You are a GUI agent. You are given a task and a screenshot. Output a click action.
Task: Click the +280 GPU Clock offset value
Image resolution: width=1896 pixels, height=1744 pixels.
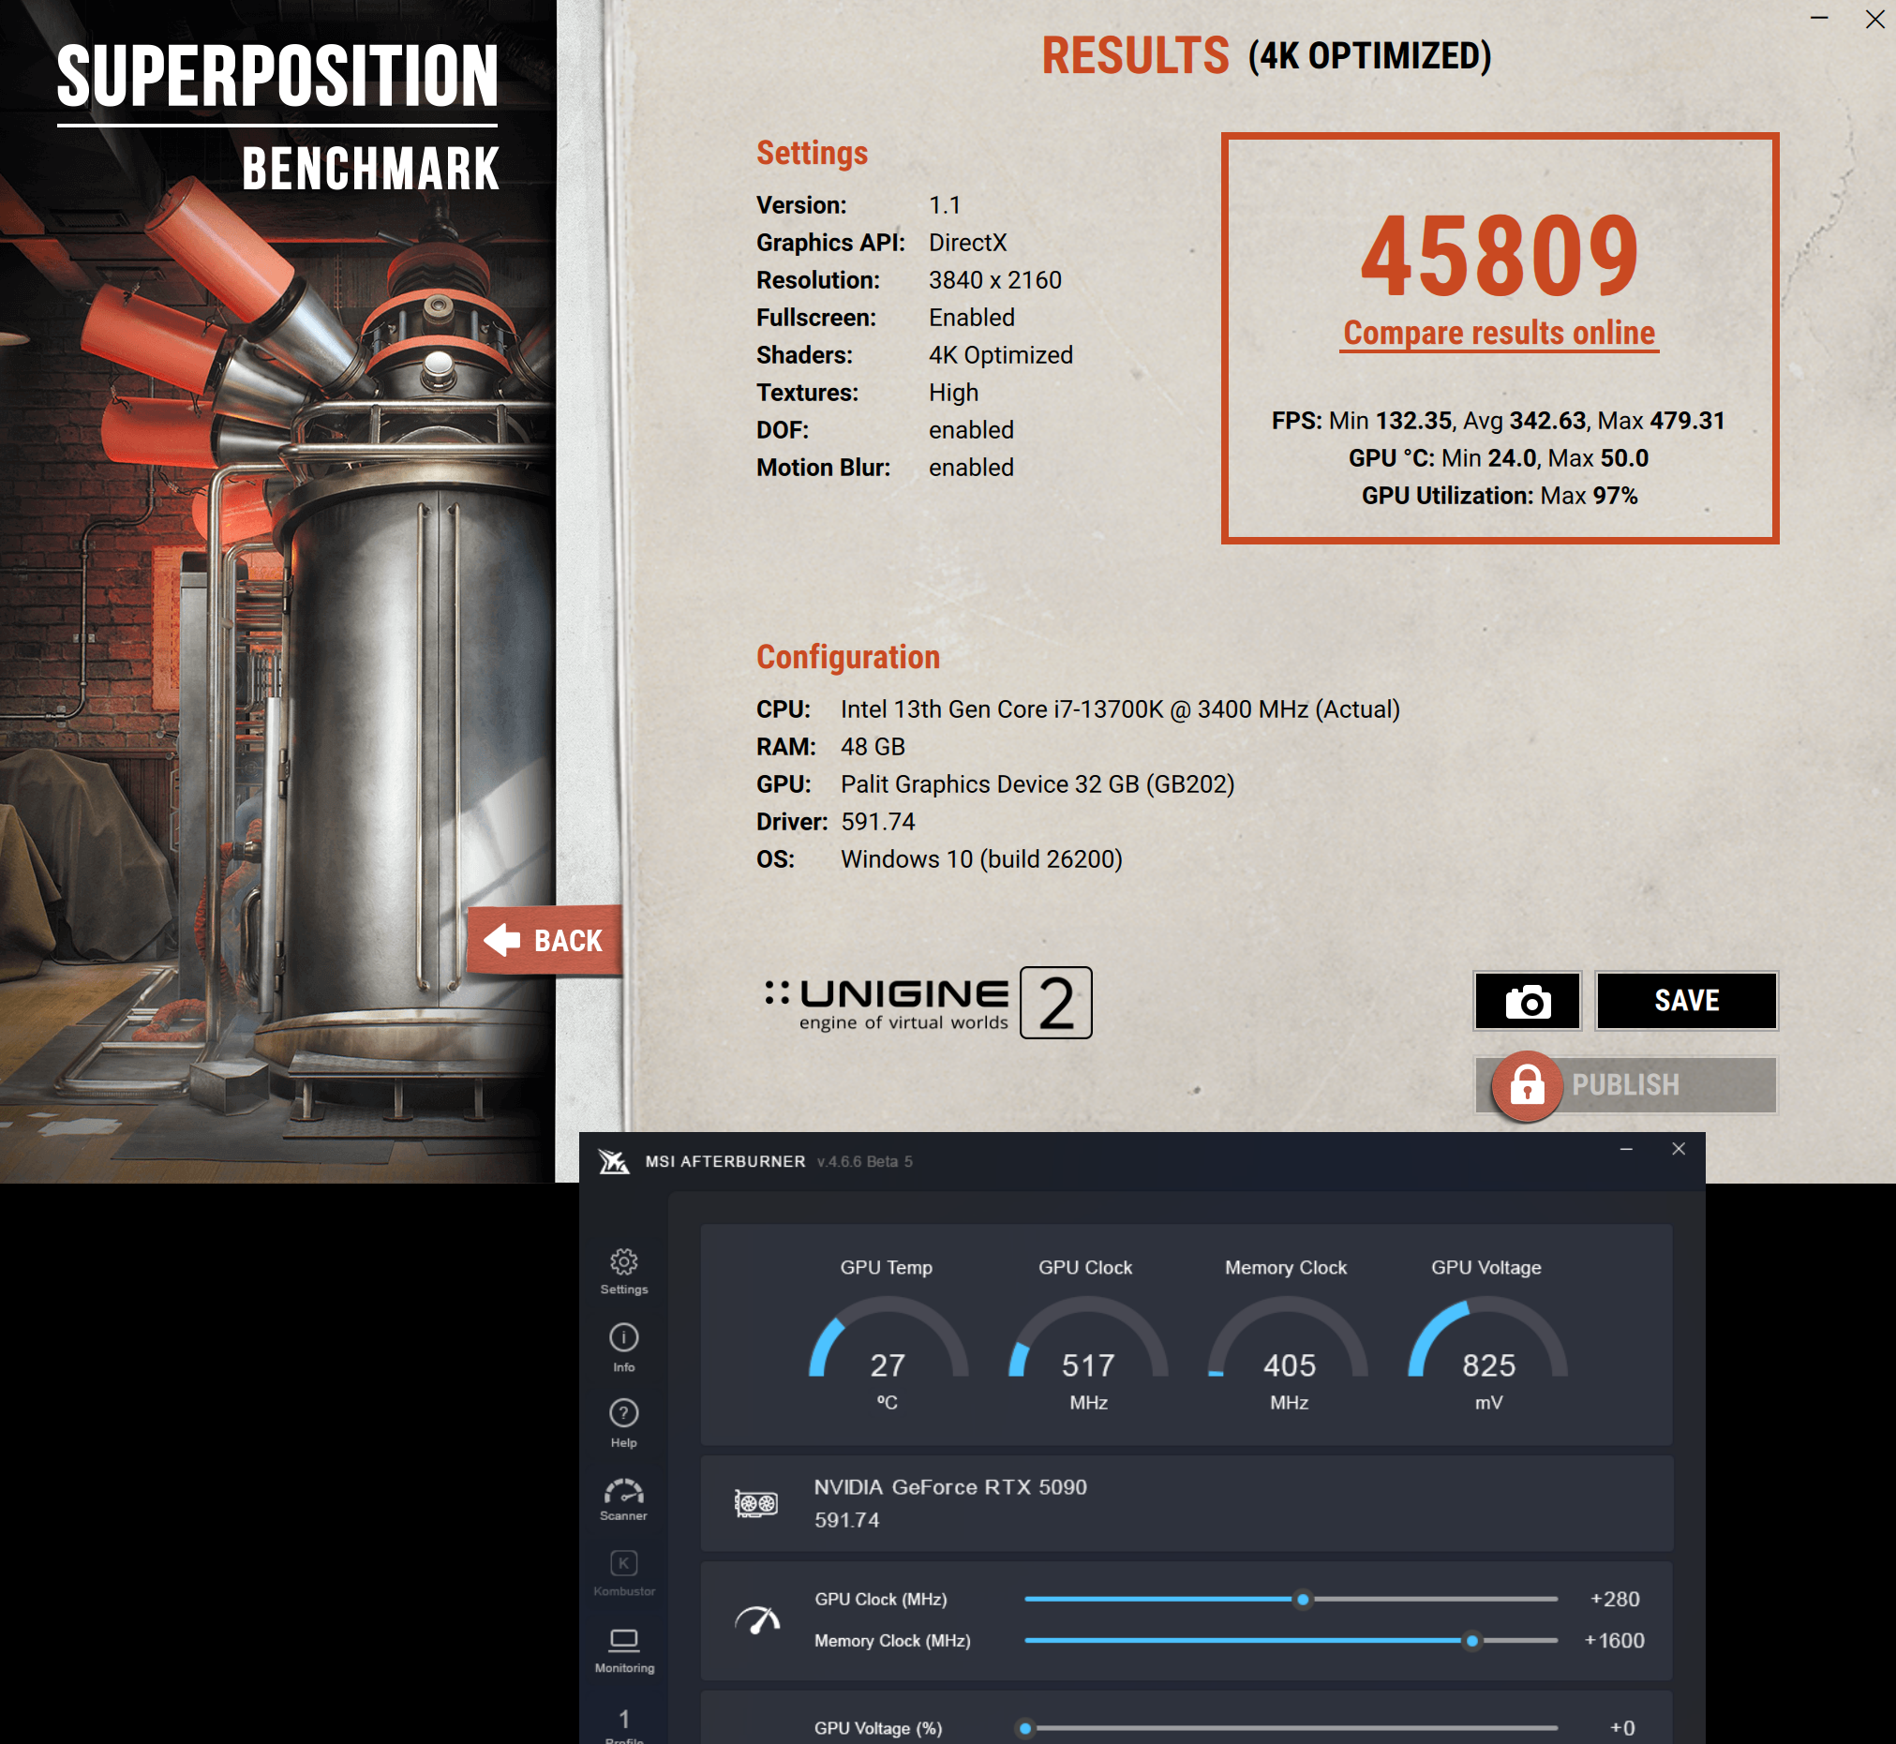pos(1615,1600)
